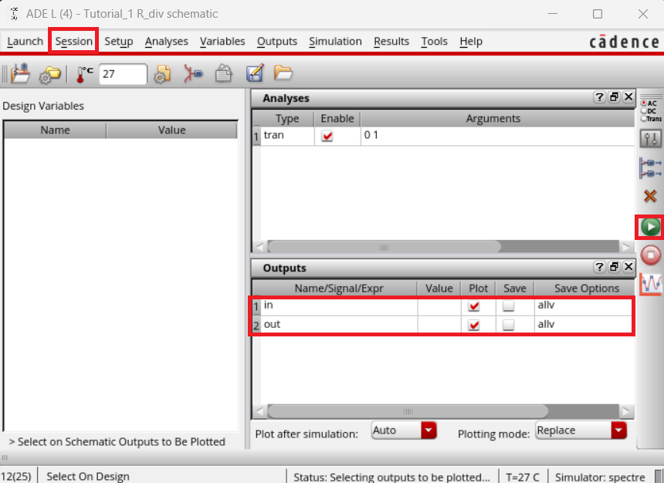Click the thermometer temperature icon
This screenshot has width=664, height=483.
(84, 75)
